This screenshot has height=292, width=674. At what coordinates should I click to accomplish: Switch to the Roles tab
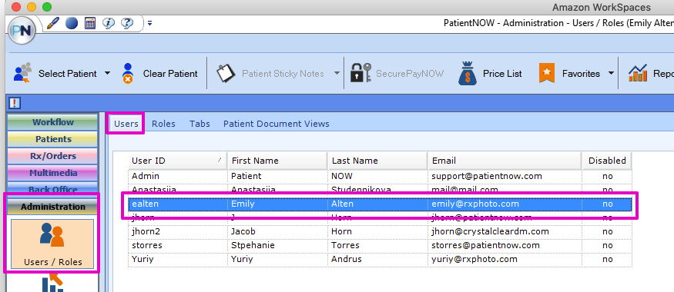coord(163,124)
